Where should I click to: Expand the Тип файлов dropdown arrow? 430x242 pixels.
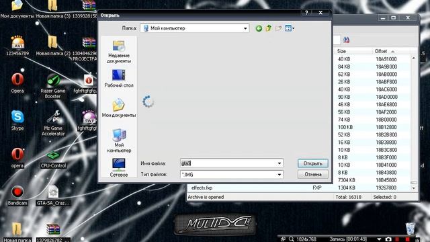click(279, 175)
